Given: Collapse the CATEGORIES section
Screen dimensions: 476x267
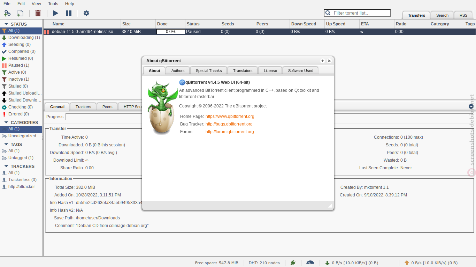Looking at the screenshot, I should click(6, 123).
